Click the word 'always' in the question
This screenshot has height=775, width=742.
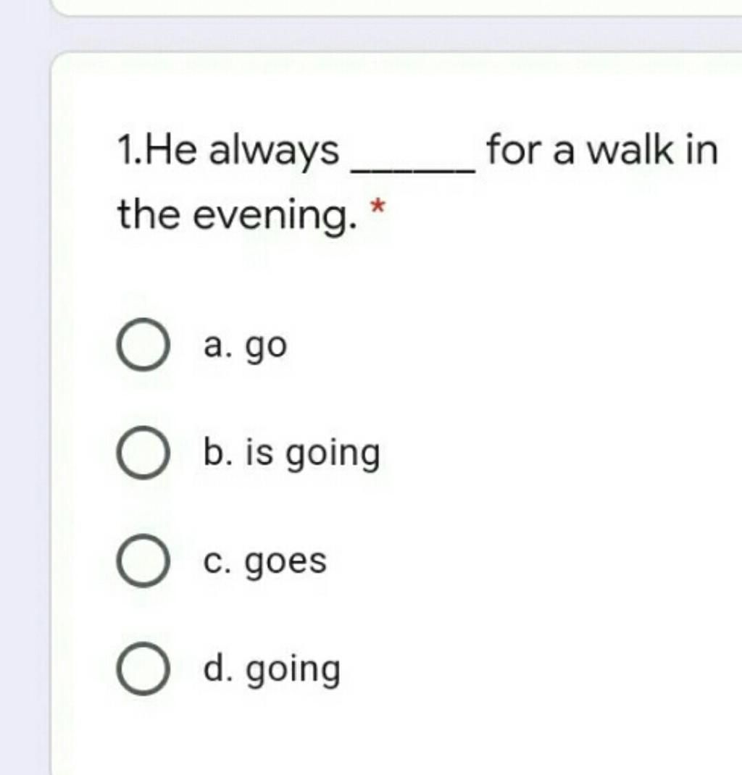tap(274, 151)
